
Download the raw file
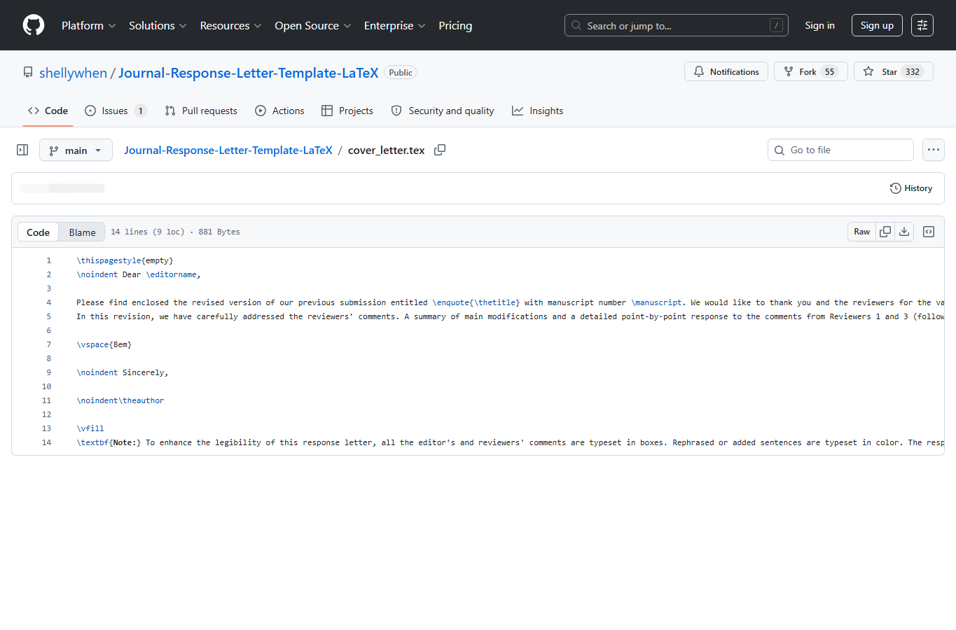click(904, 232)
